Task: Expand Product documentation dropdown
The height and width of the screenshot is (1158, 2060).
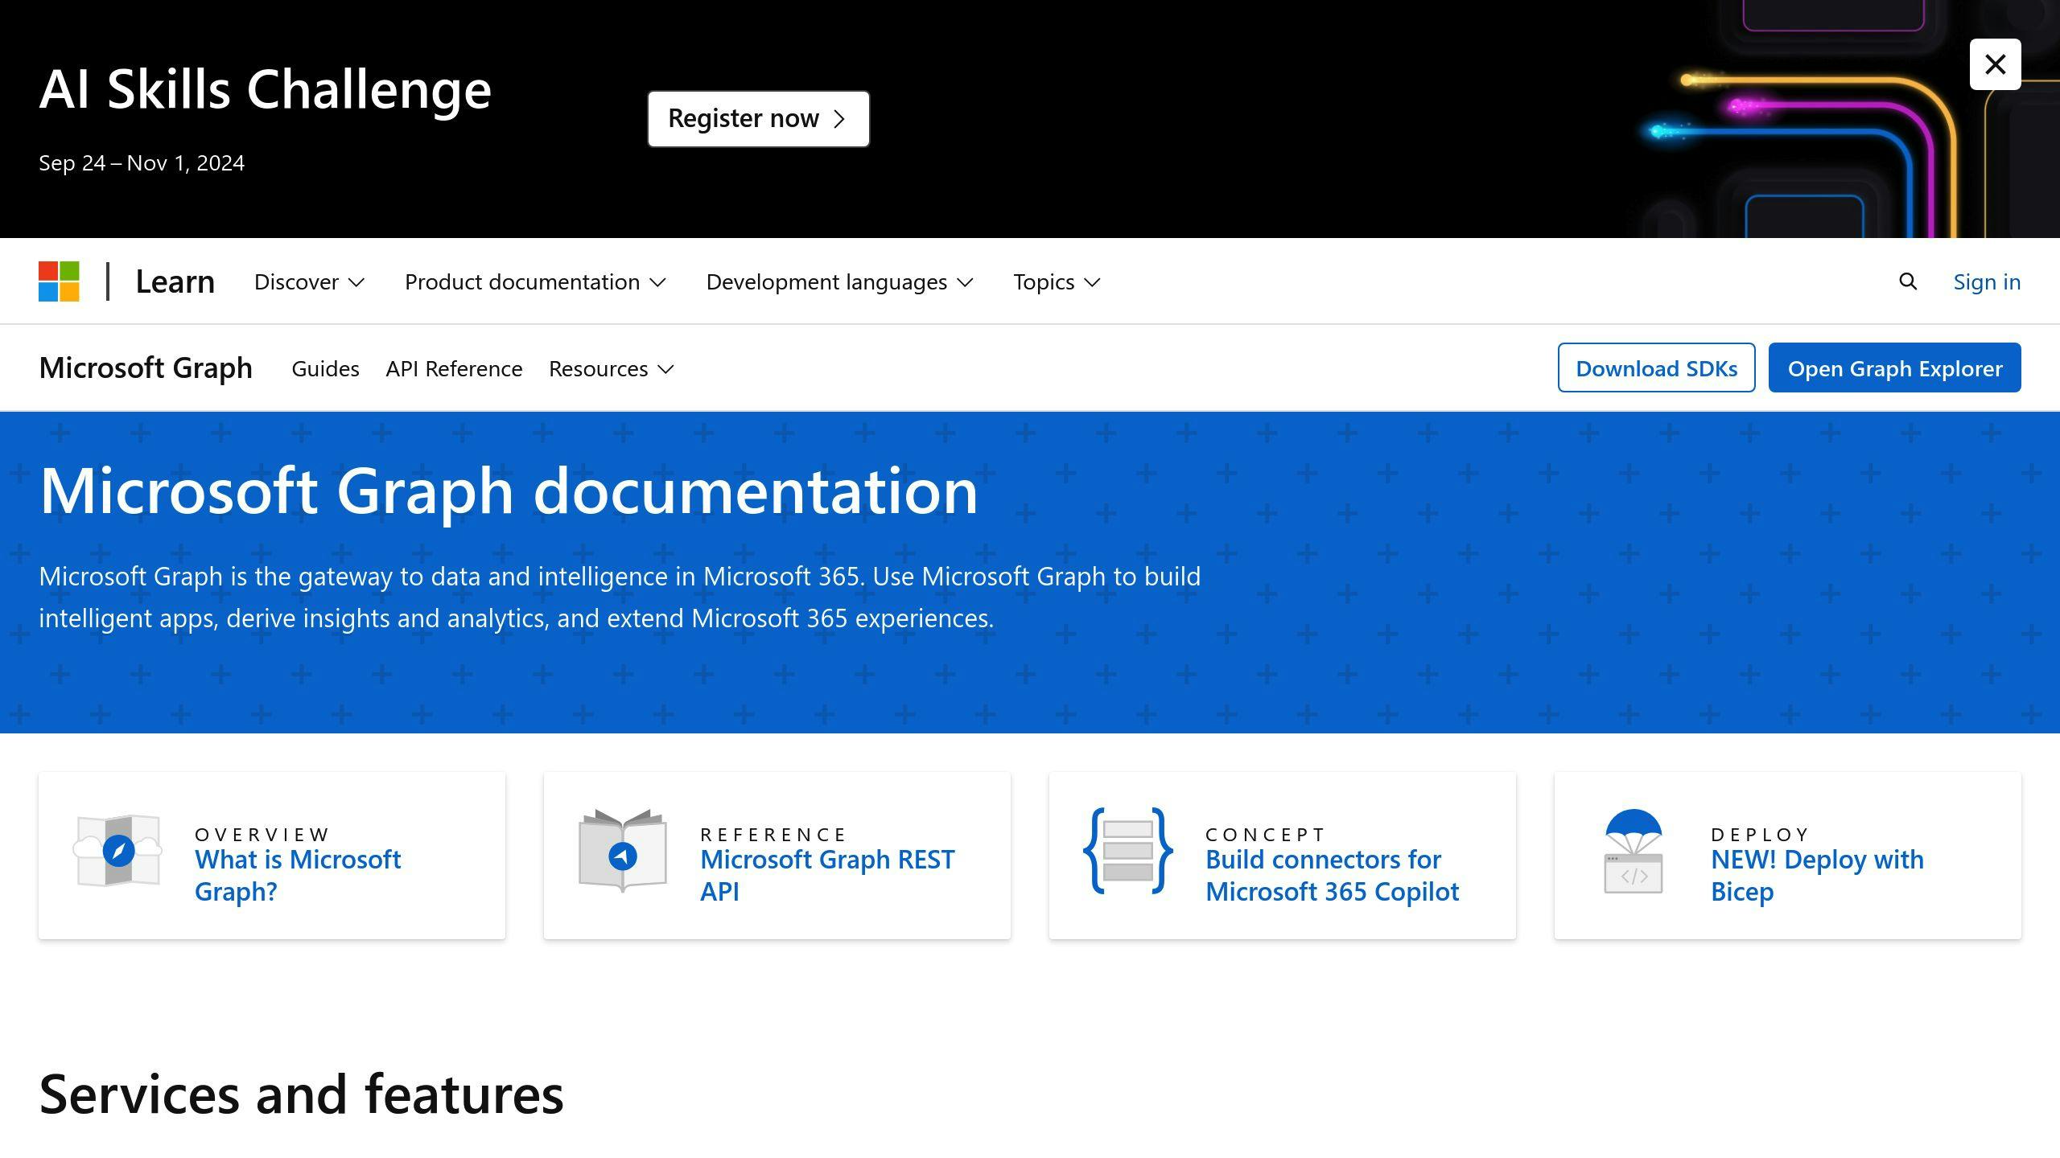Action: coord(535,281)
